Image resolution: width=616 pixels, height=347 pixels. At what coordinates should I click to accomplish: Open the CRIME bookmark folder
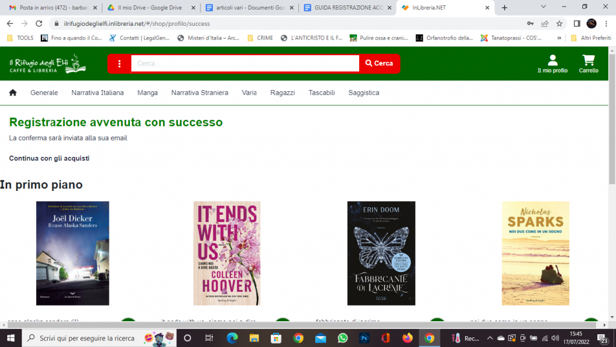[x=260, y=38]
